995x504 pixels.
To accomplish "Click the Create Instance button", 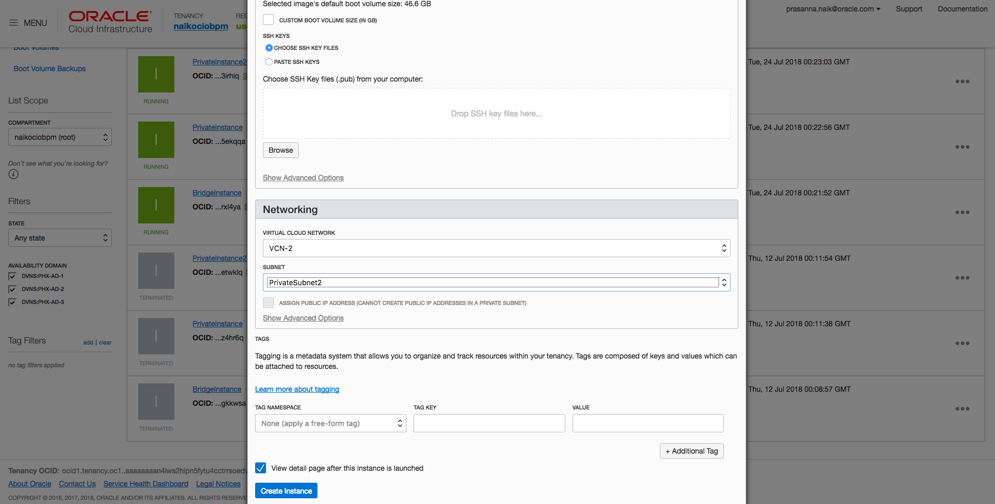I will [286, 491].
